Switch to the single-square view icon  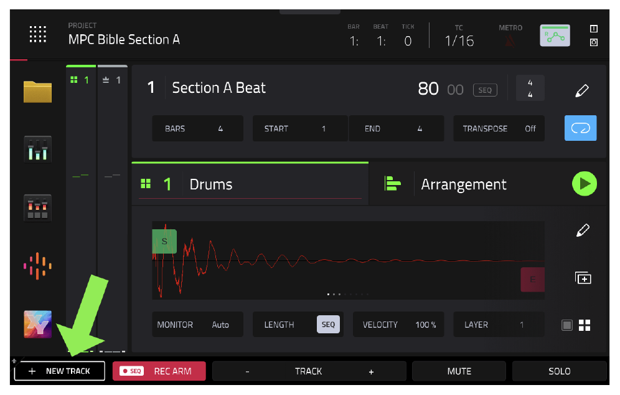tap(567, 325)
